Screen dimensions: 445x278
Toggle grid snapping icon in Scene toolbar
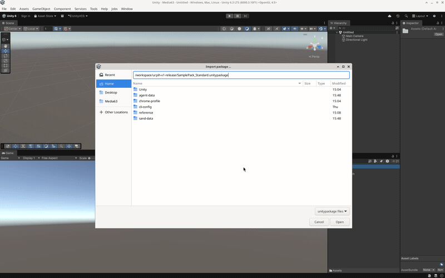56,29
